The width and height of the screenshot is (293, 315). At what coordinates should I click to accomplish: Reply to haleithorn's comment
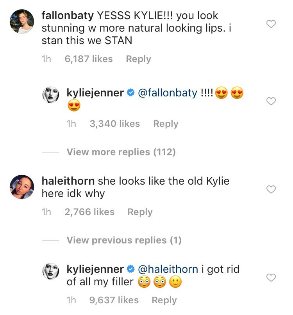click(x=140, y=212)
